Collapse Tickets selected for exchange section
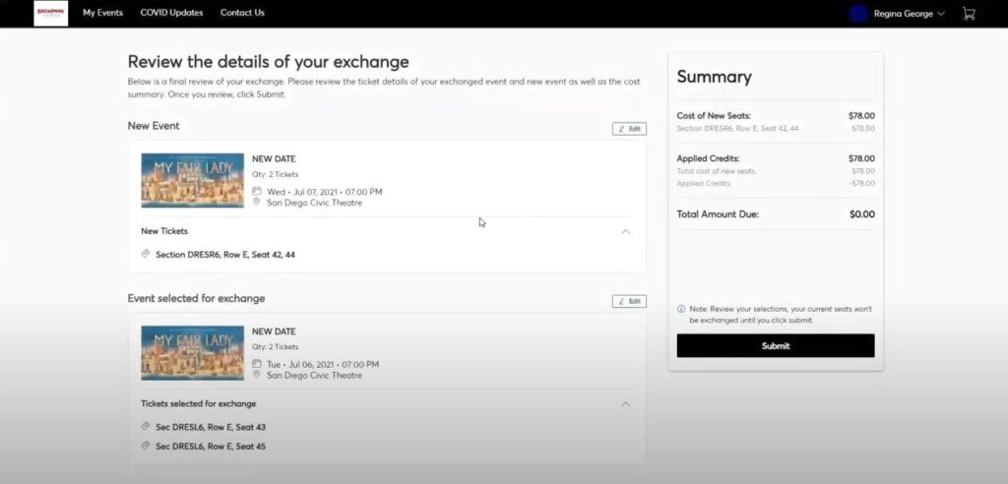 click(x=625, y=404)
